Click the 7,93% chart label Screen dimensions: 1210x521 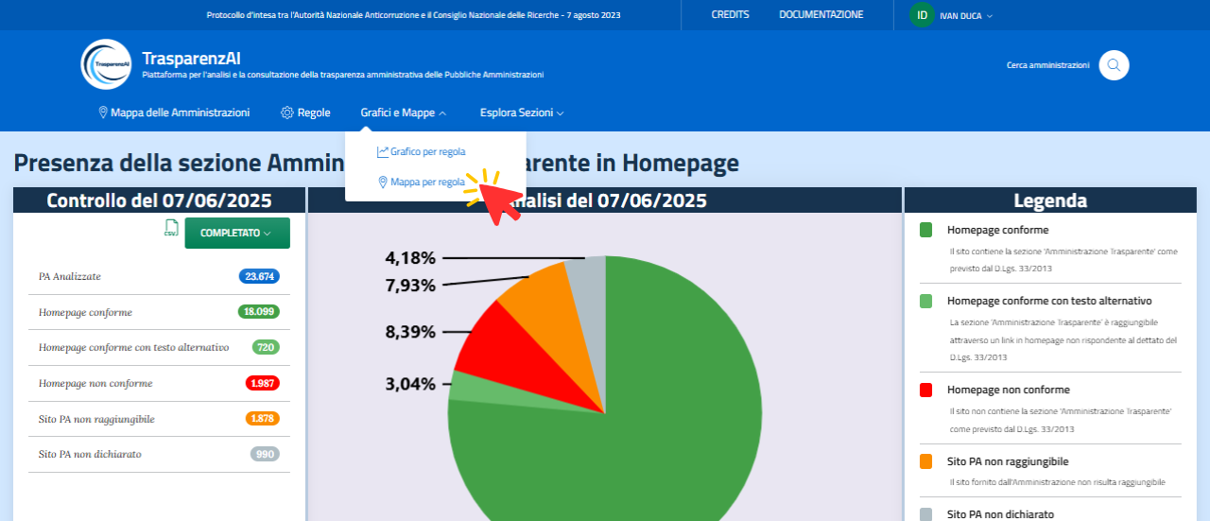410,286
